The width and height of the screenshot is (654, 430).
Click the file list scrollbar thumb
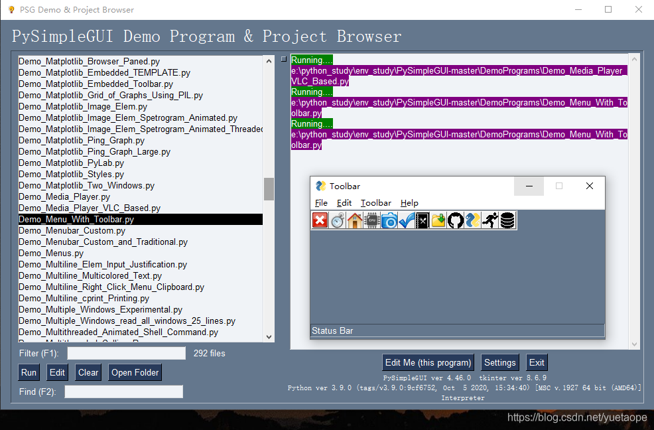point(269,189)
